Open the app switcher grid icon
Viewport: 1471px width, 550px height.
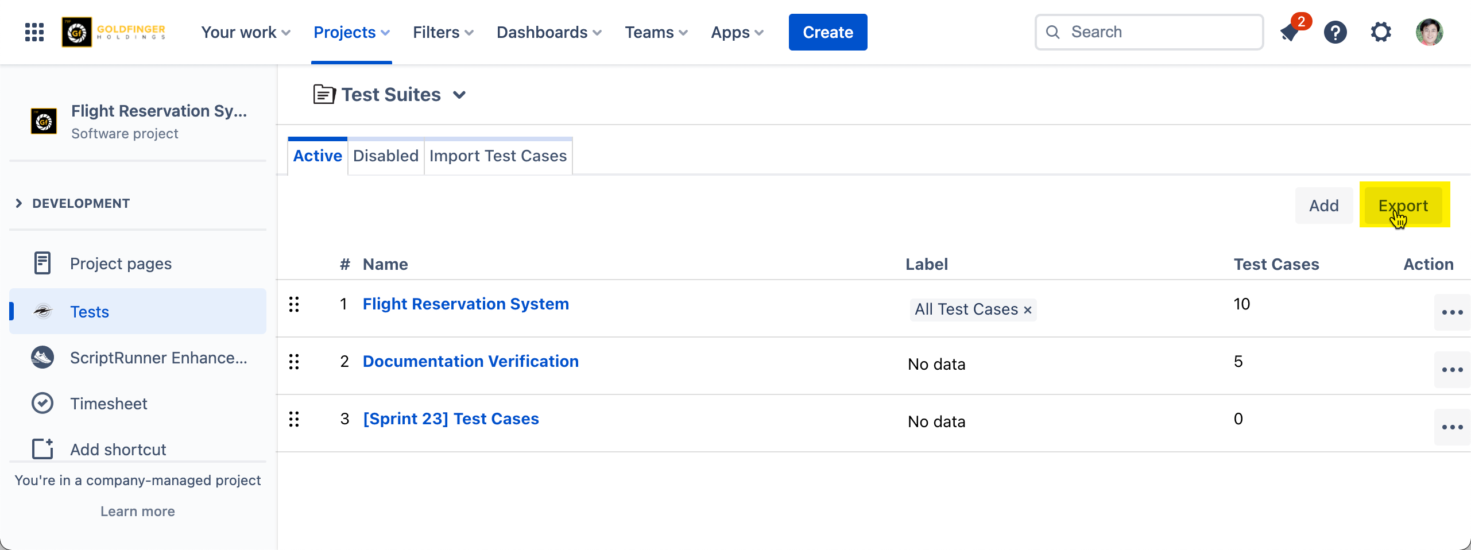click(34, 32)
